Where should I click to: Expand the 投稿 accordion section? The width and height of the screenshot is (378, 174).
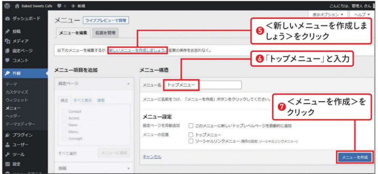click(128, 168)
